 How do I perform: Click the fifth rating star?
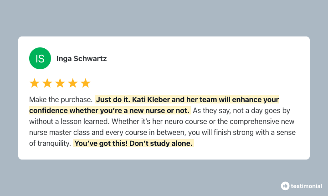point(86,83)
